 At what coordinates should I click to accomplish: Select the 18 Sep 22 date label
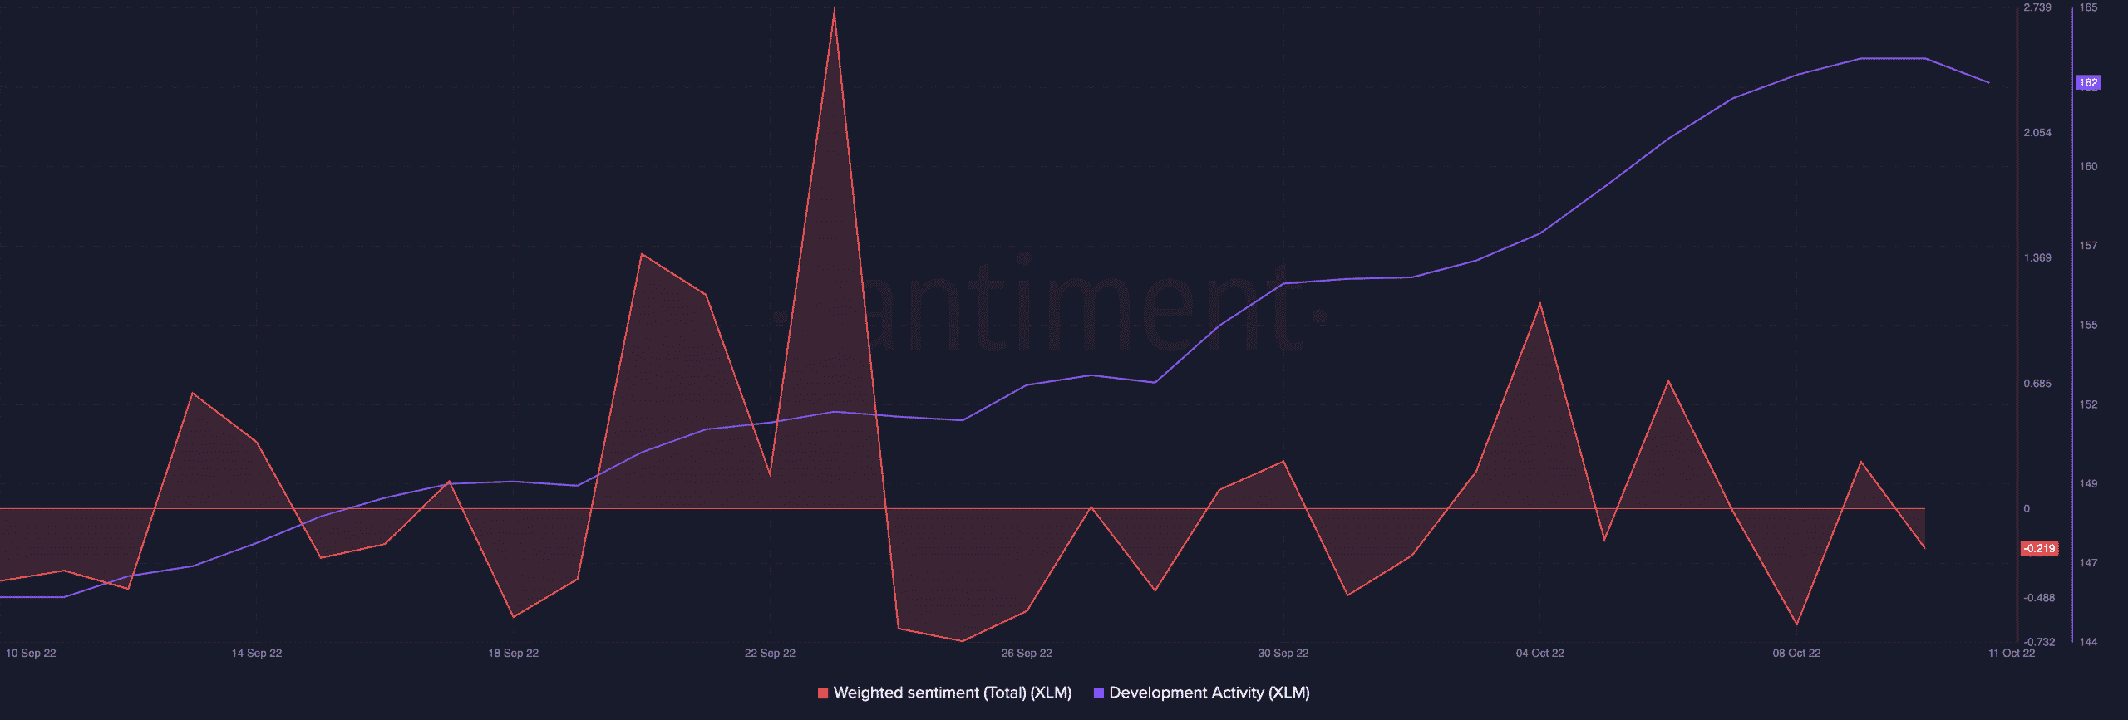[x=513, y=653]
